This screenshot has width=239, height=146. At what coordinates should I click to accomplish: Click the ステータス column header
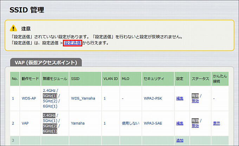pos(200,79)
